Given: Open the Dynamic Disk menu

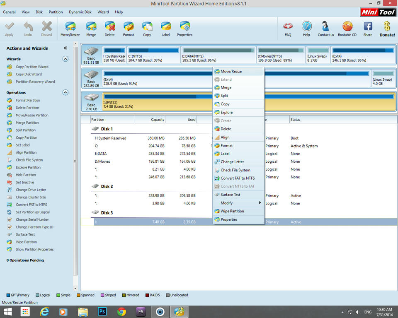Looking at the screenshot, I should [80, 12].
